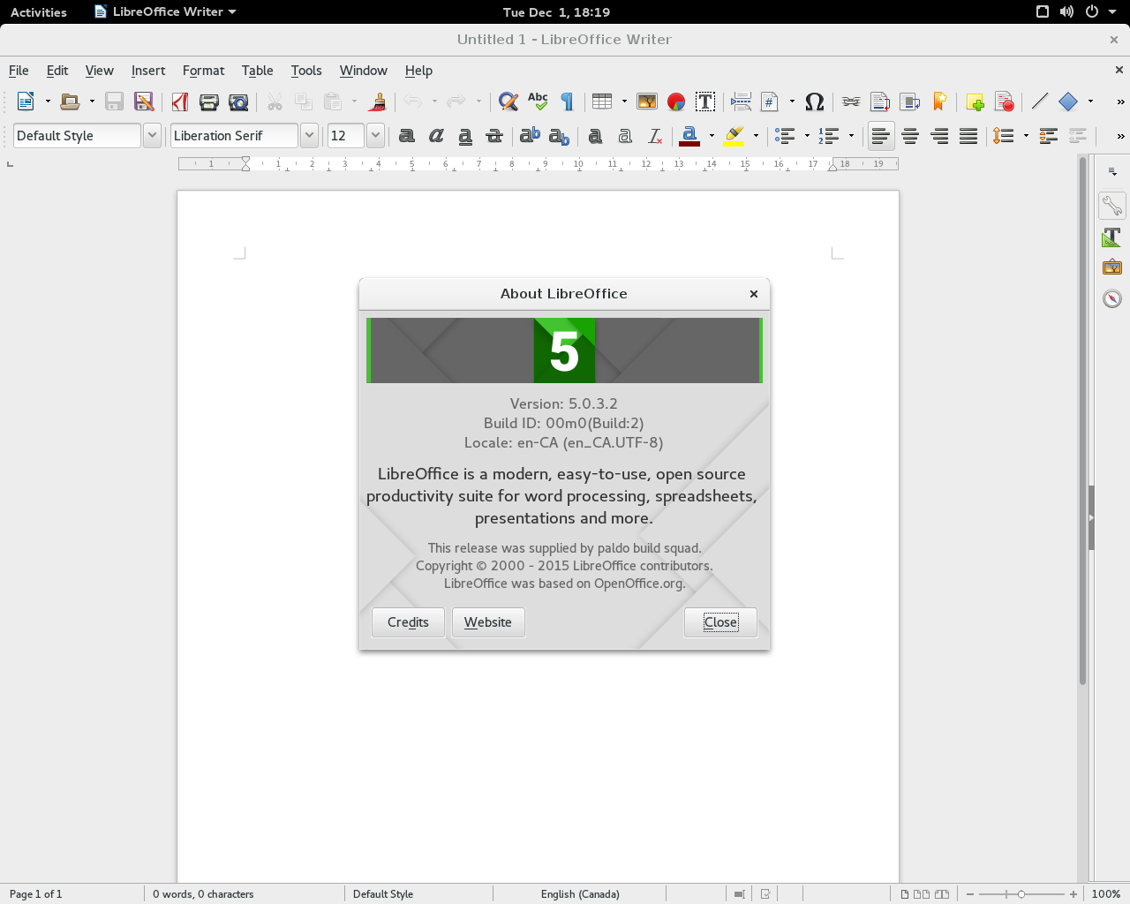Export document directly as PDF

click(180, 102)
